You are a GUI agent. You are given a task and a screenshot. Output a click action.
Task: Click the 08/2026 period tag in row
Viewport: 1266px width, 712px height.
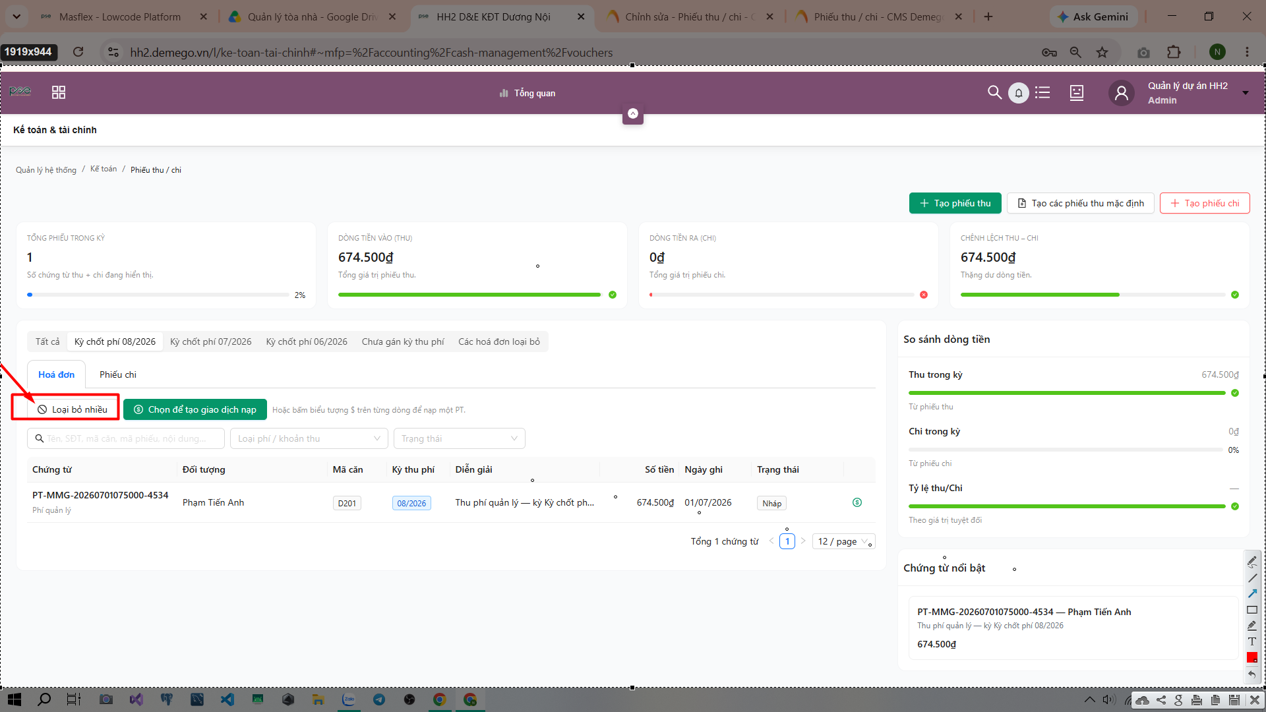(411, 503)
